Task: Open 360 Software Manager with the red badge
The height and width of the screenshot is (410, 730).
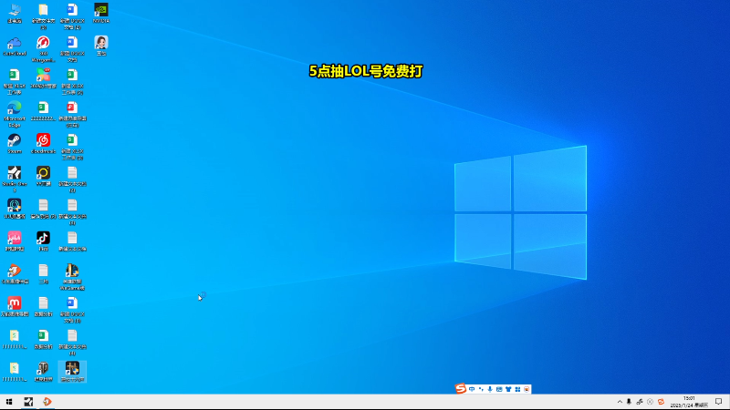Action: point(43,78)
